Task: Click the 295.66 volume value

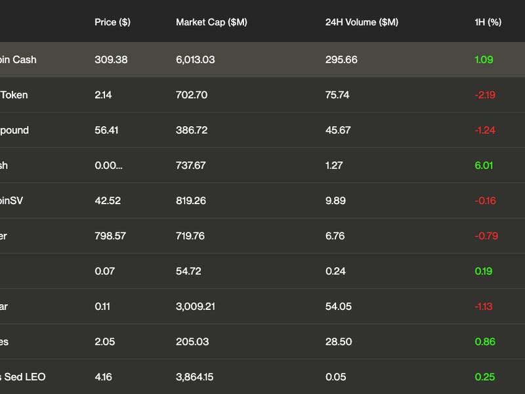Action: (x=341, y=60)
